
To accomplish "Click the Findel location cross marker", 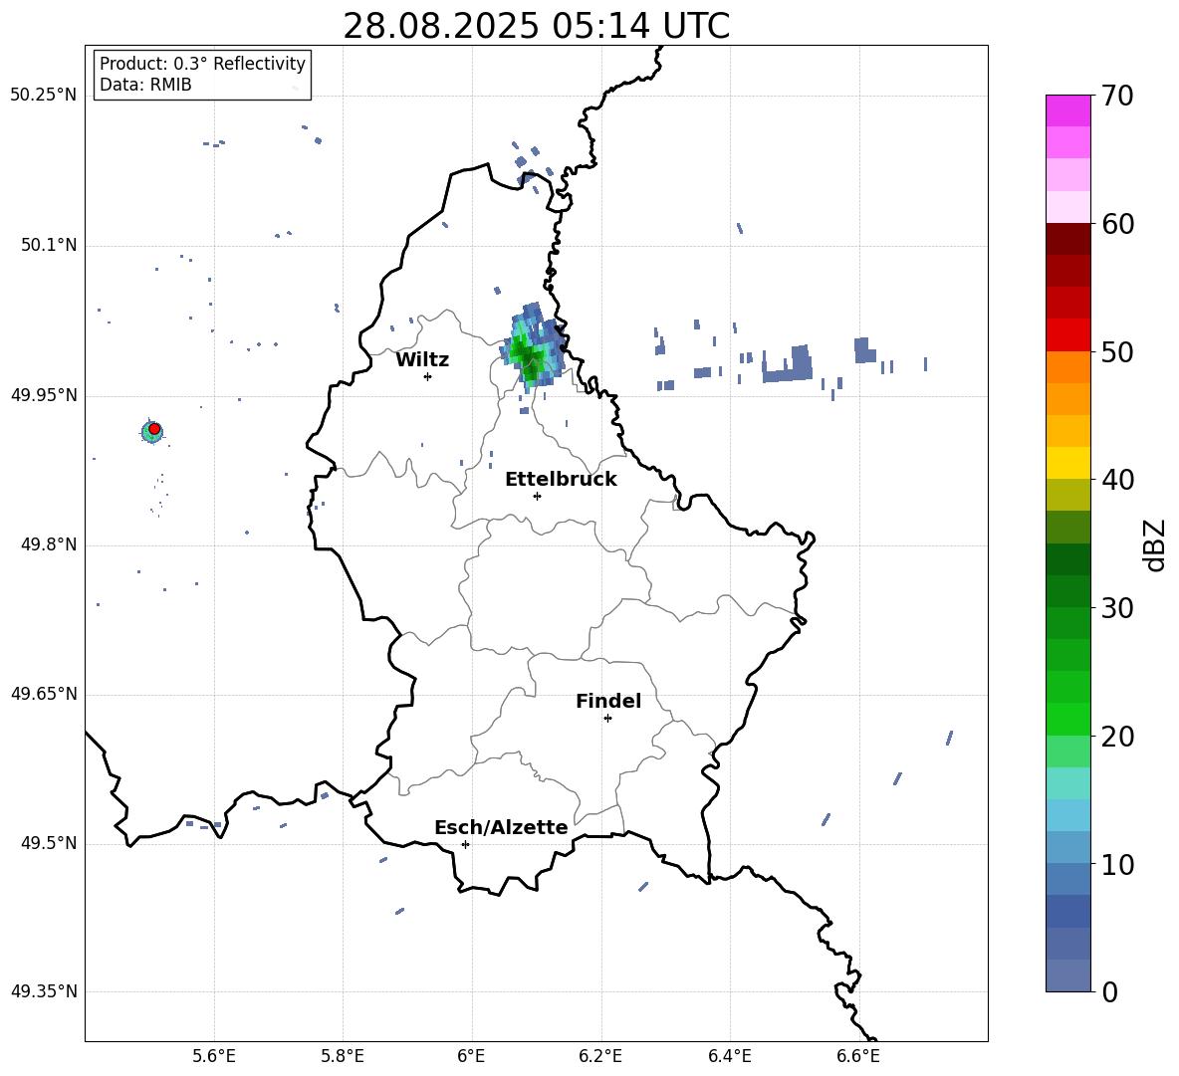I will tap(607, 719).
